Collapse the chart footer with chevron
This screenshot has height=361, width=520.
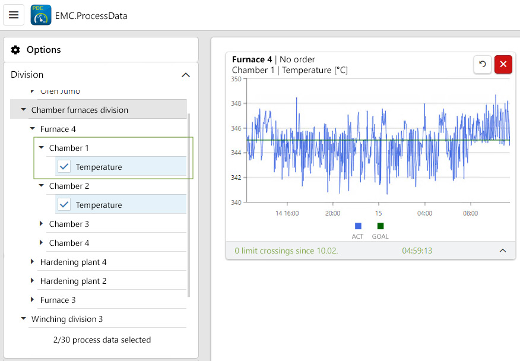click(x=503, y=251)
